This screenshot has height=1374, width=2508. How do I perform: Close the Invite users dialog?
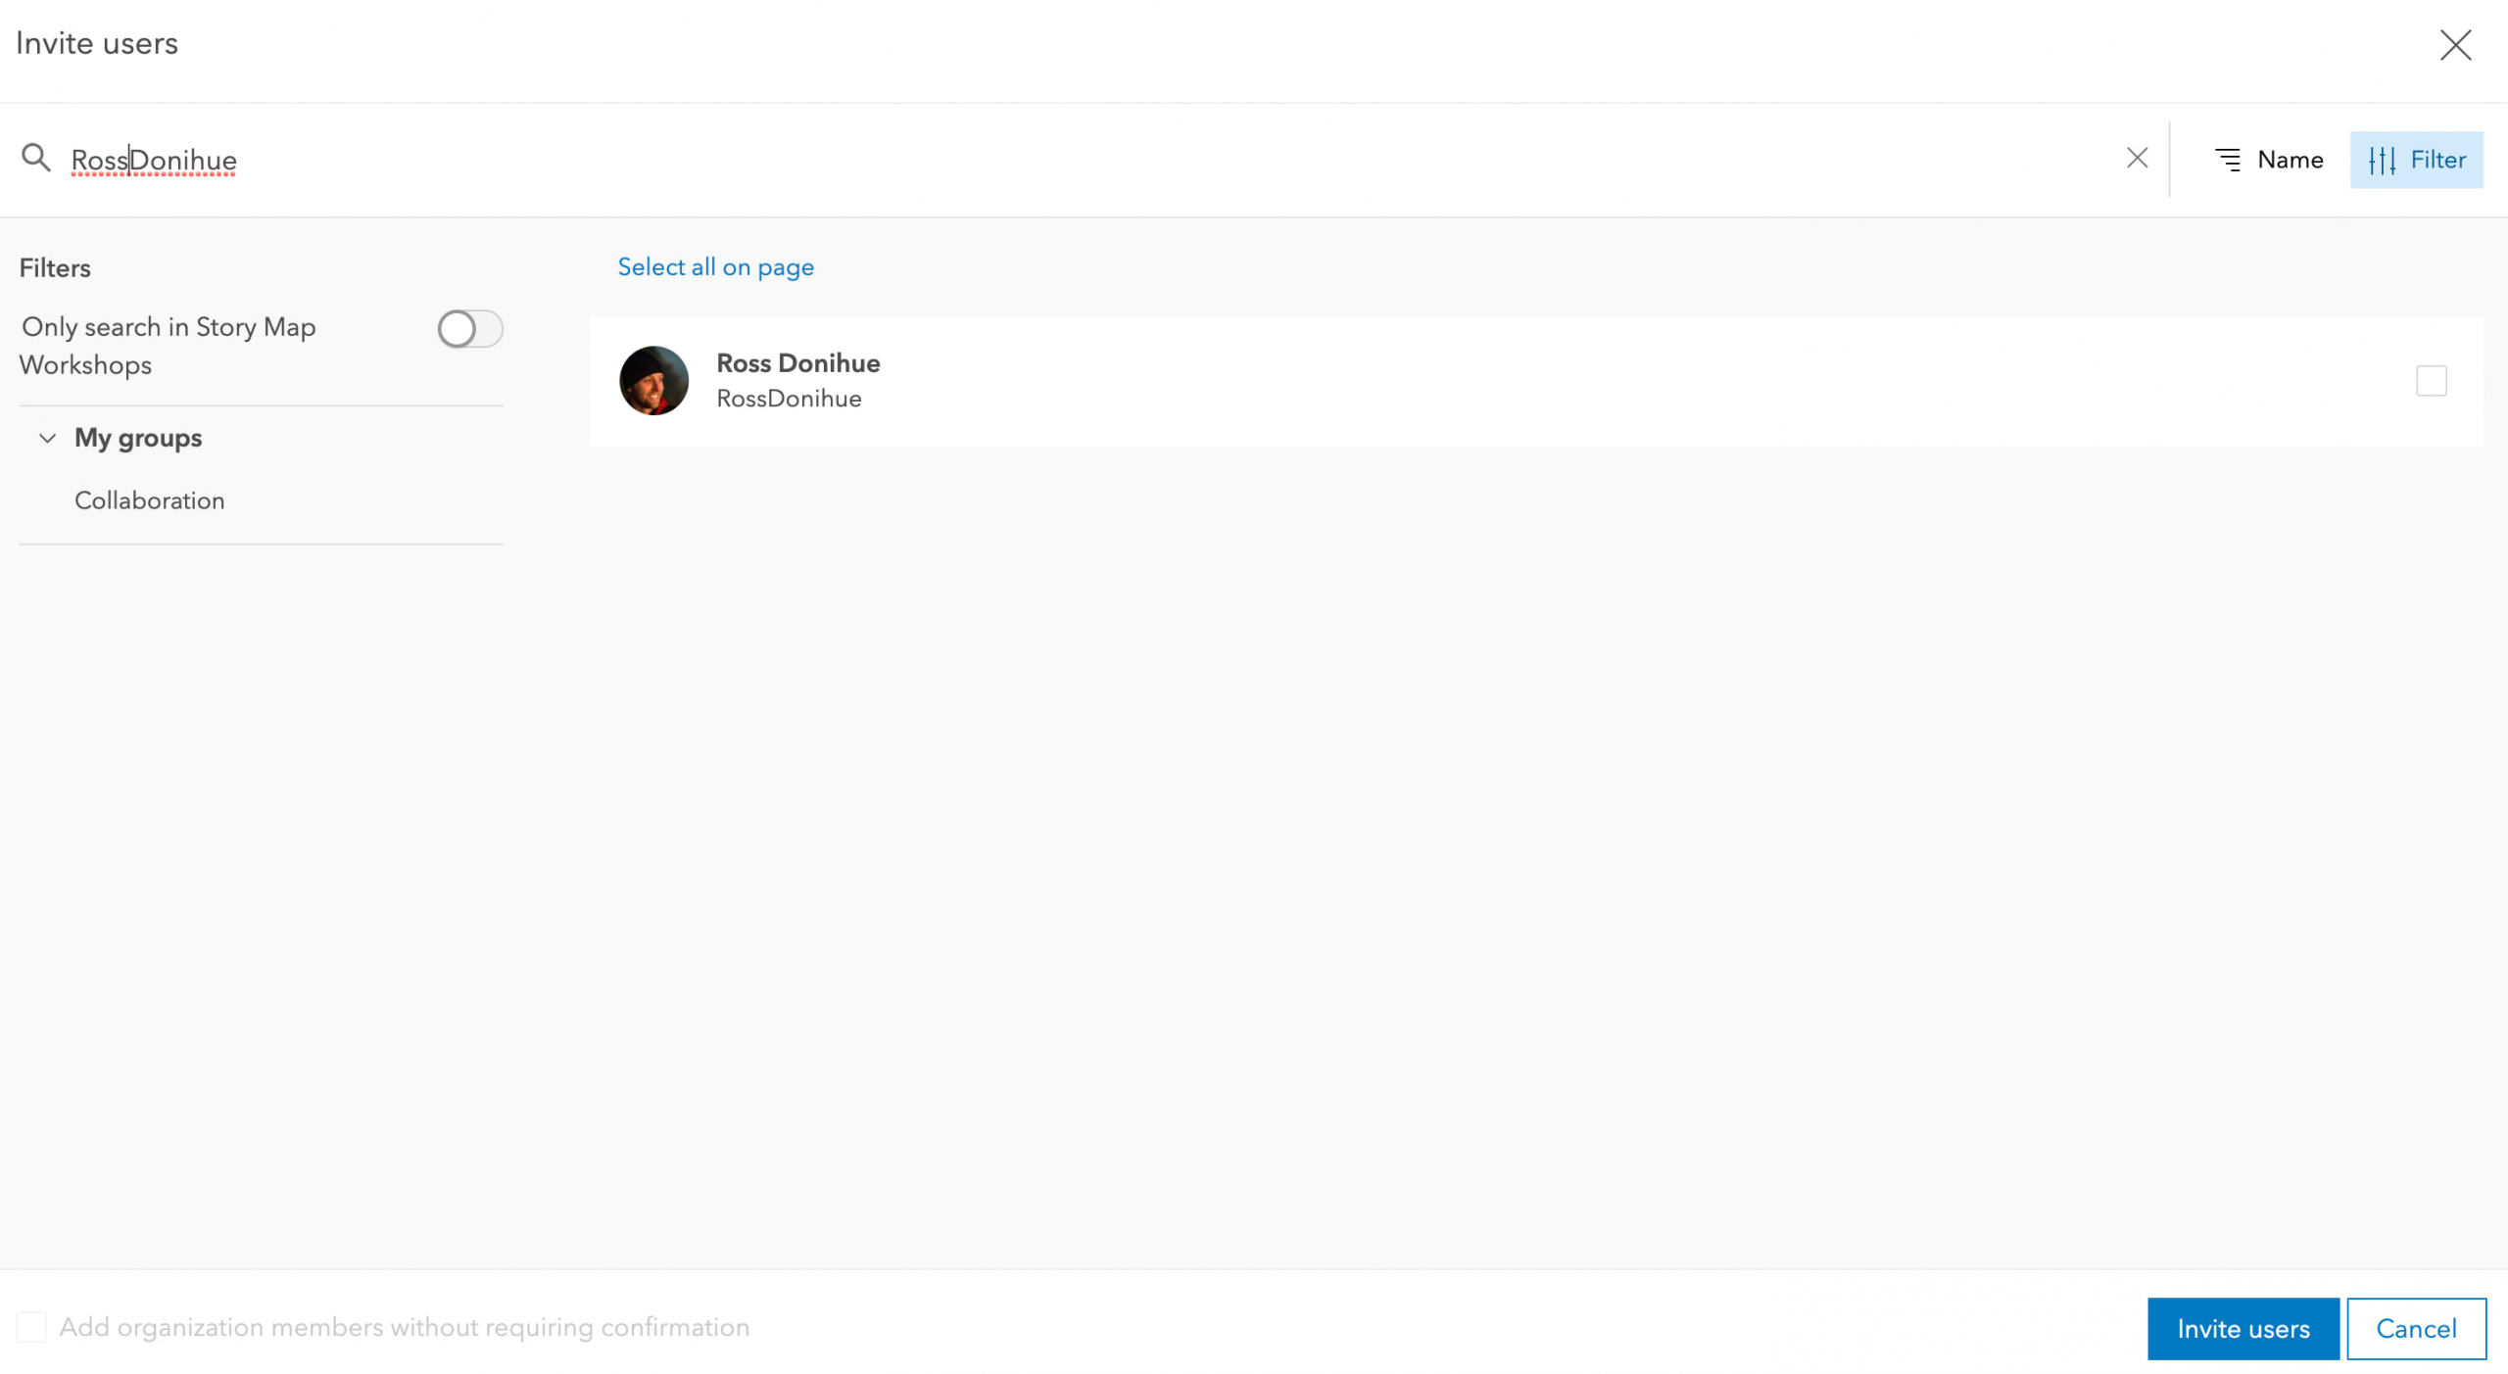pos(2455,44)
